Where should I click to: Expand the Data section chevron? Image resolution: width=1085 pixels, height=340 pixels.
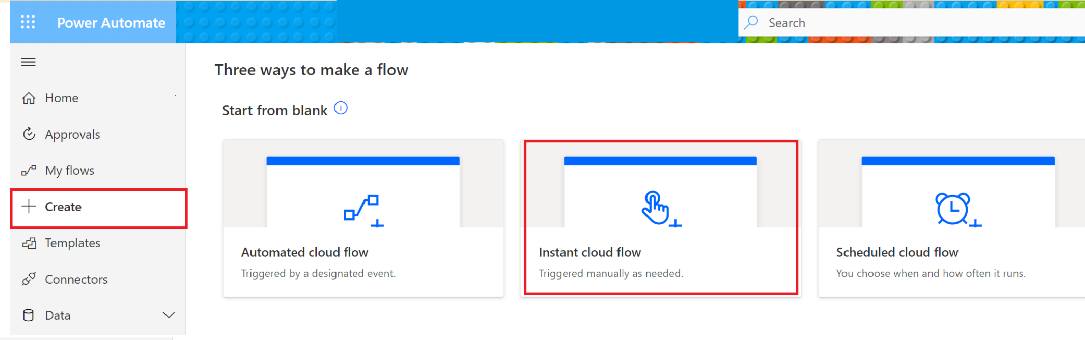tap(168, 315)
